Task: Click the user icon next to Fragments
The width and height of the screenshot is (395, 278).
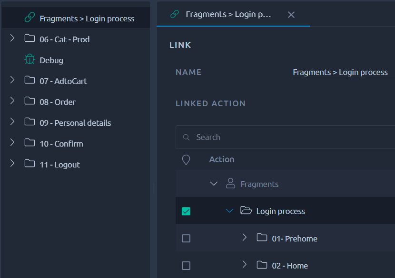Action: (230, 183)
